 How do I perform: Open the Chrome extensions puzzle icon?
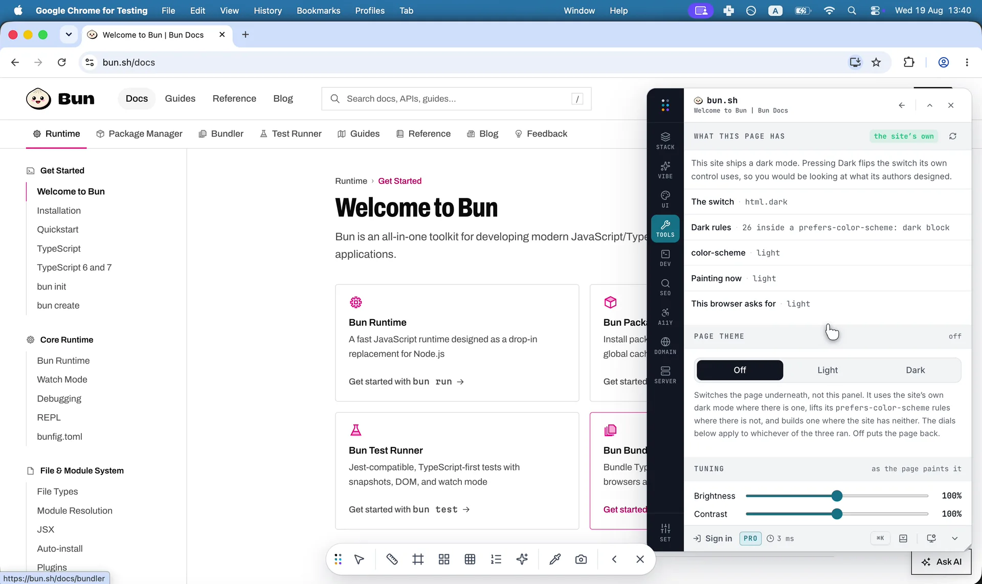(x=909, y=62)
